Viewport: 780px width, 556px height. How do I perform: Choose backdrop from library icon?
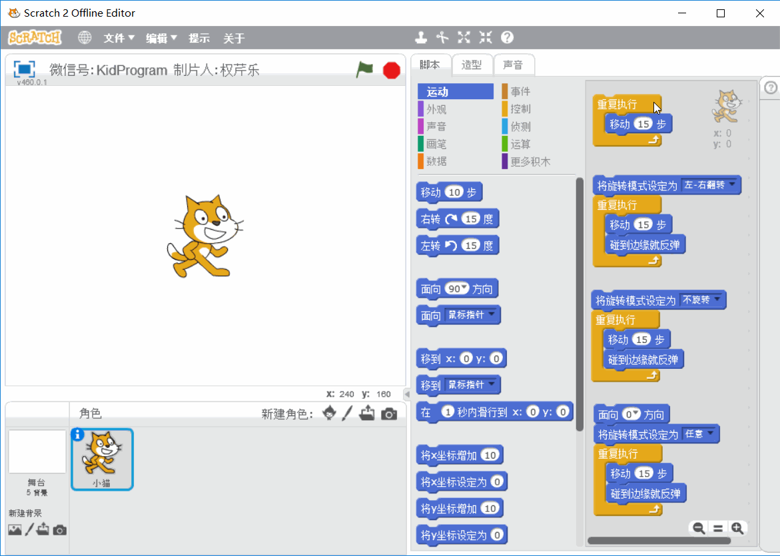pos(15,530)
